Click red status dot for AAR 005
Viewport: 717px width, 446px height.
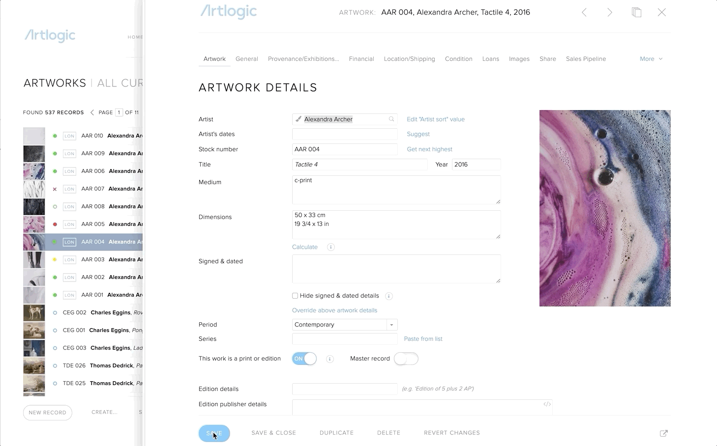pos(55,224)
